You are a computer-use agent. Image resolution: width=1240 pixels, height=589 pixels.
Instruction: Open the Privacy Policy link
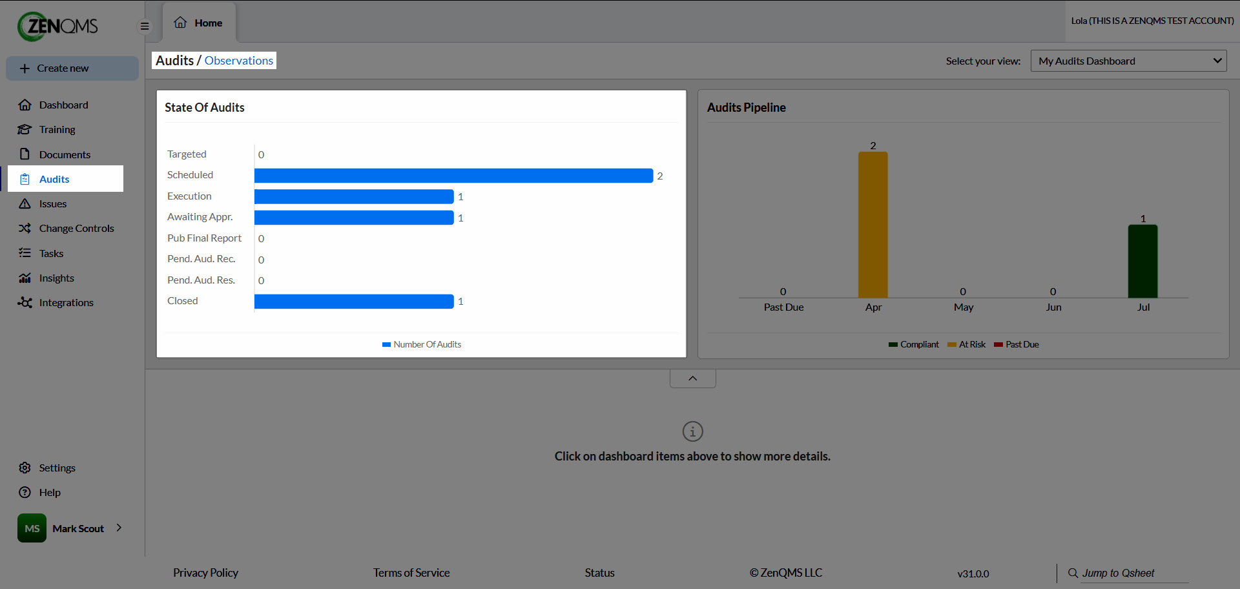205,573
